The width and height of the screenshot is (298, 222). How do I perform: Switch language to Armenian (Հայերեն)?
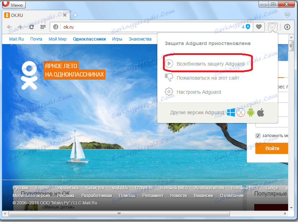[x=120, y=188]
